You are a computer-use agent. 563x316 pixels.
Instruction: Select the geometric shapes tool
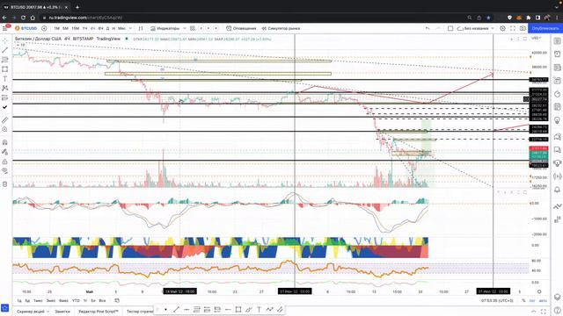(5, 69)
